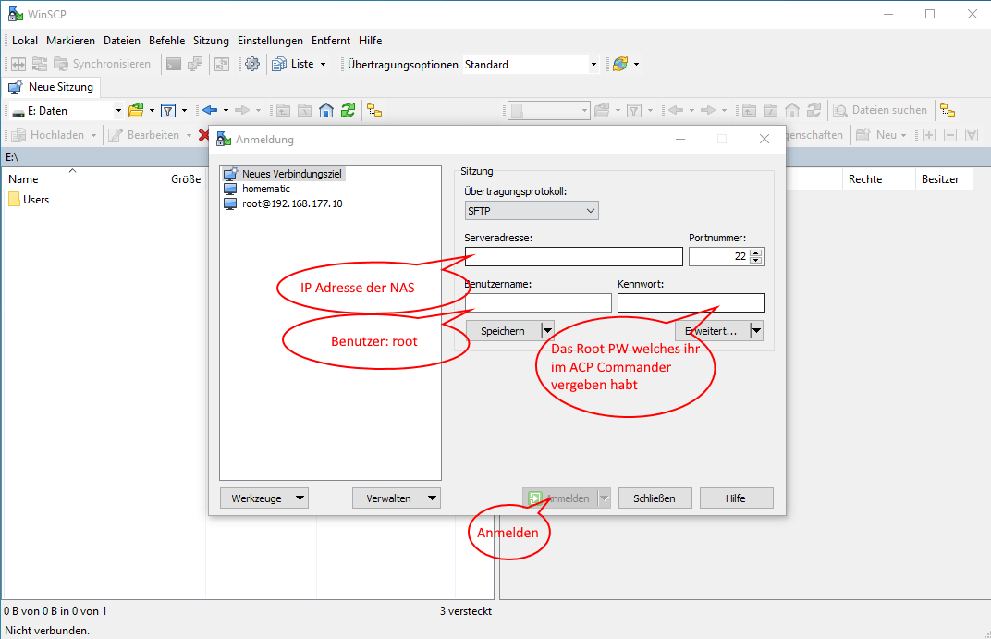The height and width of the screenshot is (639, 991).
Task: Click the Schließen button
Action: (x=655, y=498)
